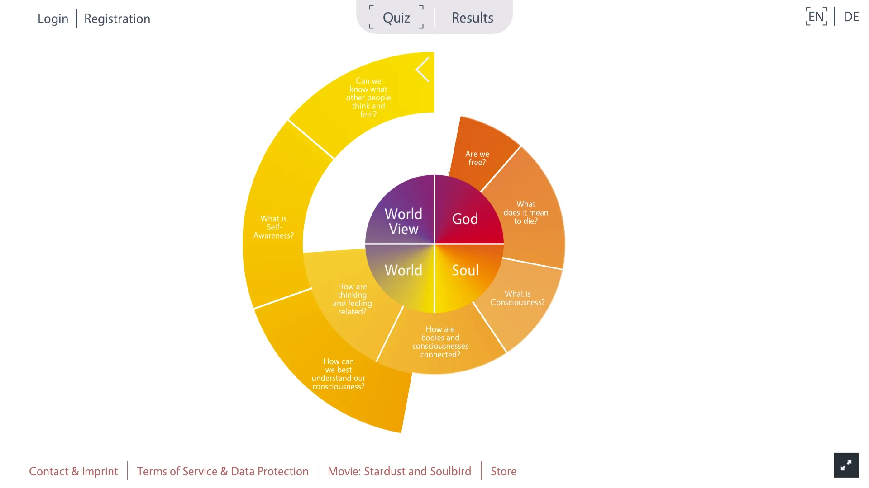This screenshot has height=488, width=869.
Task: Click the fullscreen expand icon
Action: pos(847,465)
